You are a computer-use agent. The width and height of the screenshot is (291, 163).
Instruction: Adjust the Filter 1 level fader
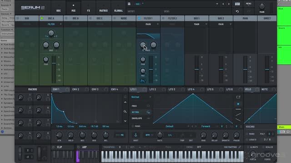click(x=151, y=69)
